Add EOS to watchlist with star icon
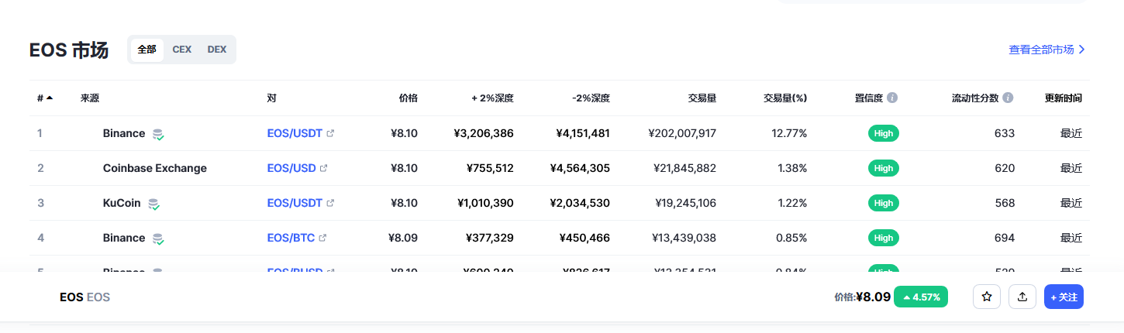Image resolution: width=1124 pixels, height=333 pixels. click(x=987, y=297)
